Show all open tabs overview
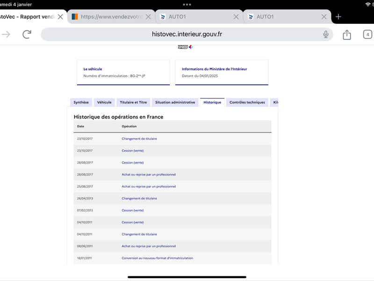The image size is (374, 281). [367, 34]
